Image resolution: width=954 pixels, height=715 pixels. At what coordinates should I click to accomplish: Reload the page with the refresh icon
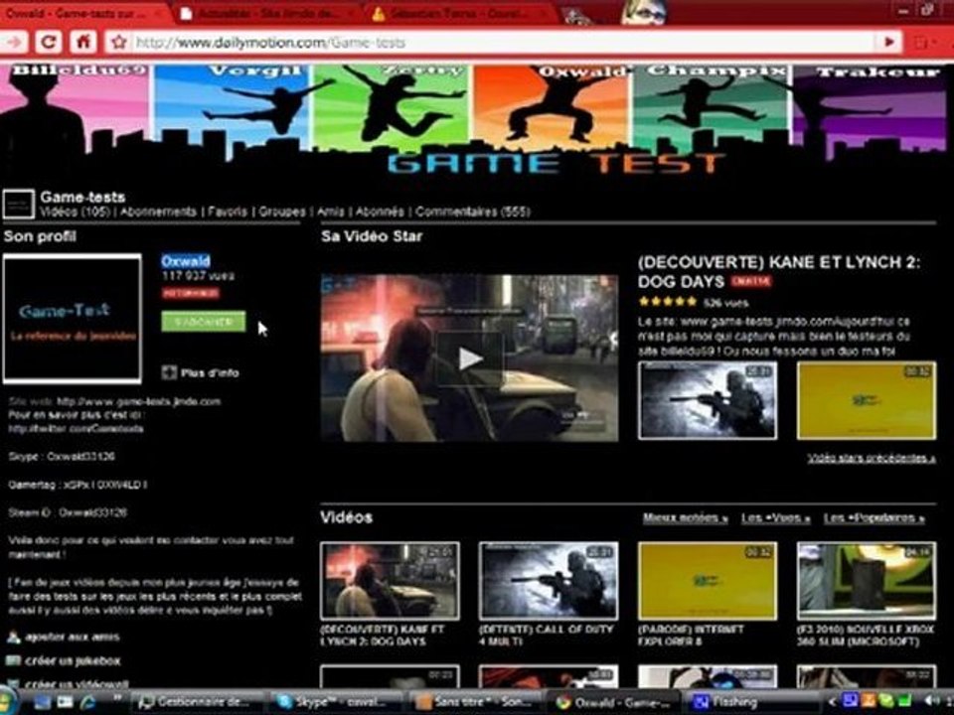point(48,42)
